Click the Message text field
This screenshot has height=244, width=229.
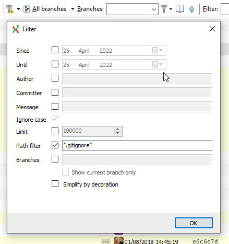137,107
